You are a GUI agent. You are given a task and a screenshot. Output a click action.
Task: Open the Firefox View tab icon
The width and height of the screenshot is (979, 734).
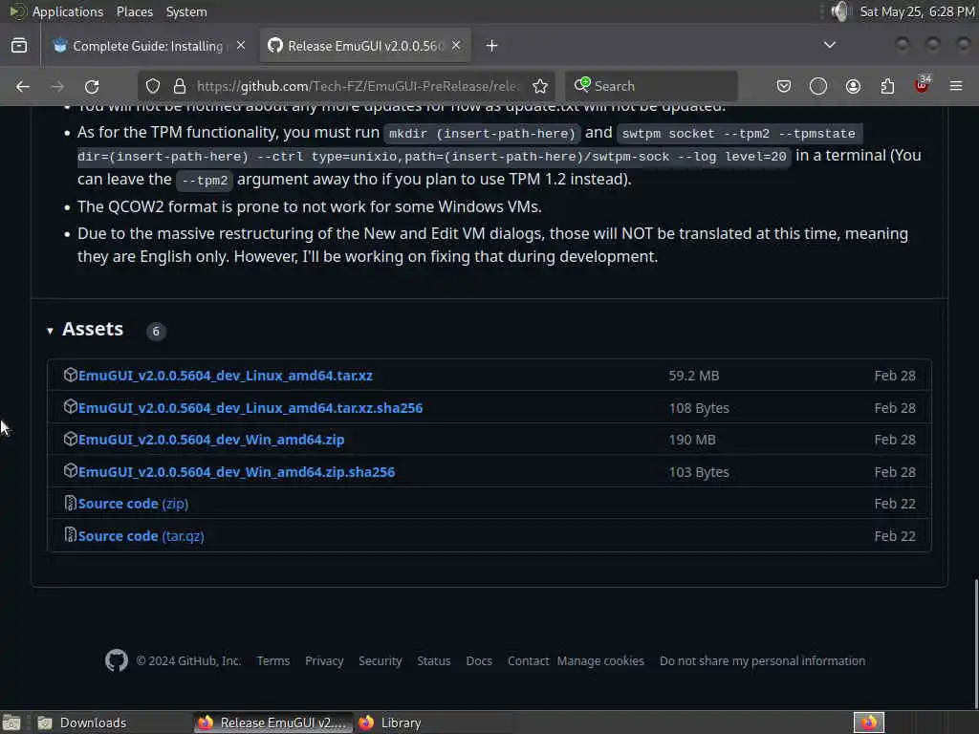pos(19,46)
